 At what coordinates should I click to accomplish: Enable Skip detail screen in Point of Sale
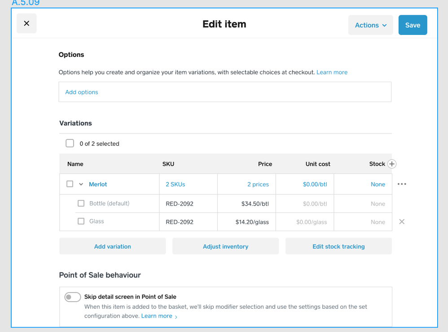point(73,297)
